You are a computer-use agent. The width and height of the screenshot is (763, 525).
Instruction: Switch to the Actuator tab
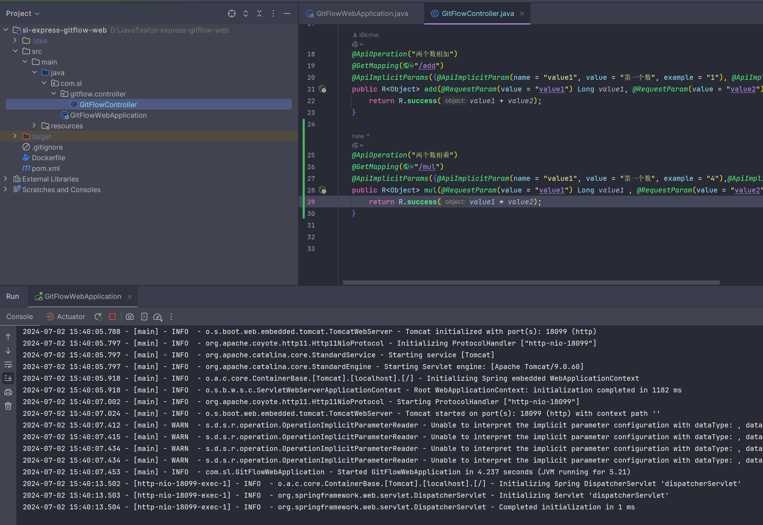[x=66, y=317]
